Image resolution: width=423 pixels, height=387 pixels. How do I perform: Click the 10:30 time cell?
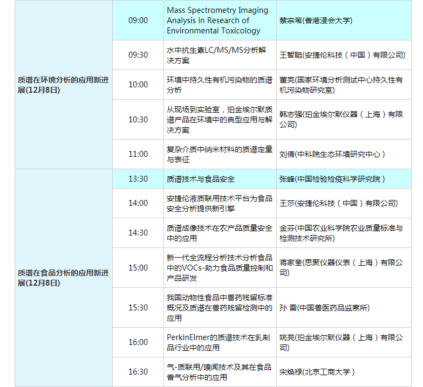point(138,120)
